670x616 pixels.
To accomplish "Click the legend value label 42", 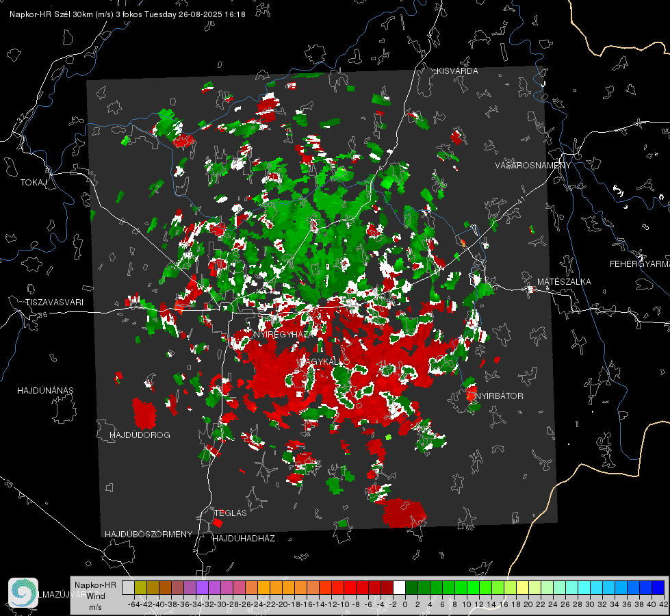I will tap(664, 604).
